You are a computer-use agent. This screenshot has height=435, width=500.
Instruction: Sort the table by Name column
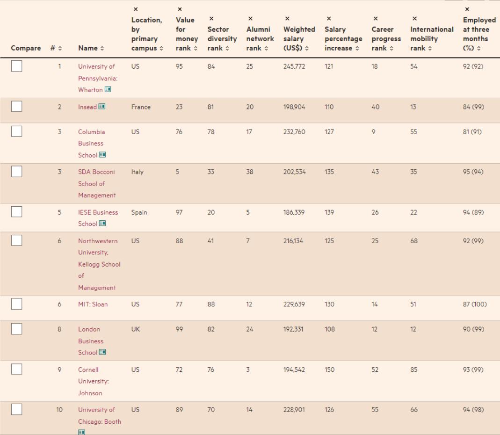[88, 48]
